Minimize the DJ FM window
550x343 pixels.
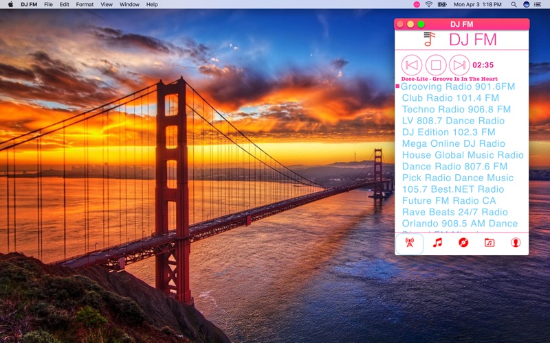click(x=410, y=24)
